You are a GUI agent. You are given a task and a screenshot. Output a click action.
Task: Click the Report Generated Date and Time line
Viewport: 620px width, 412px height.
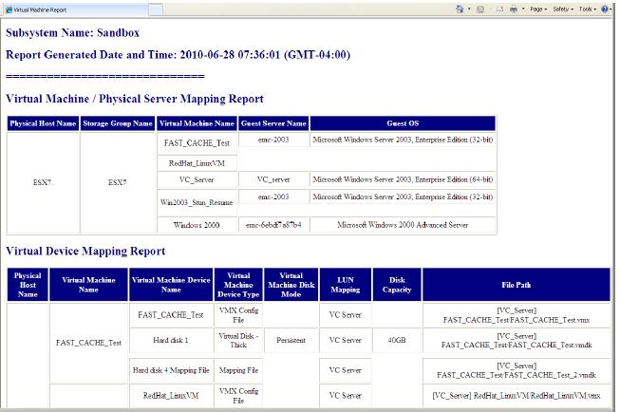[178, 54]
